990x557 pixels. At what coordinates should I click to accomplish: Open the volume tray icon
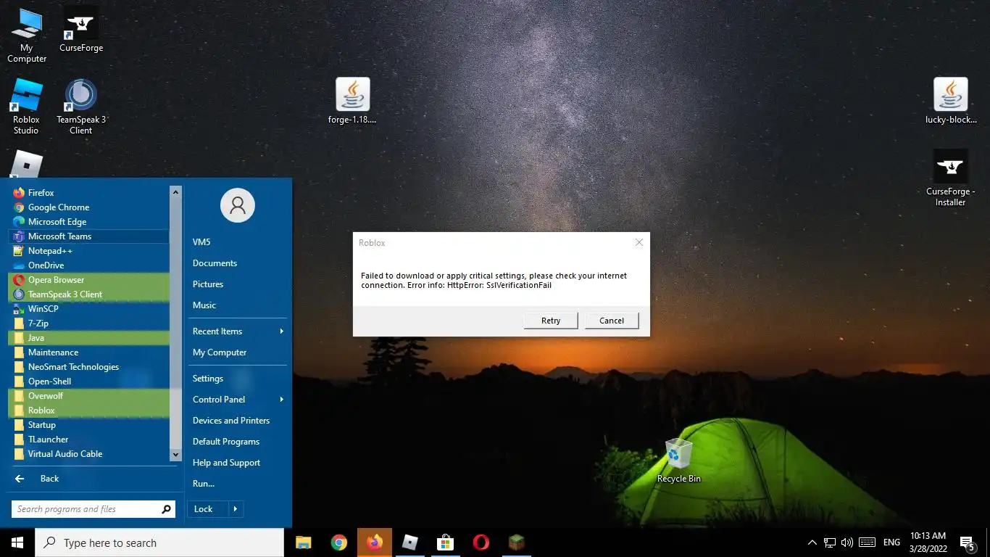pyautogui.click(x=847, y=542)
